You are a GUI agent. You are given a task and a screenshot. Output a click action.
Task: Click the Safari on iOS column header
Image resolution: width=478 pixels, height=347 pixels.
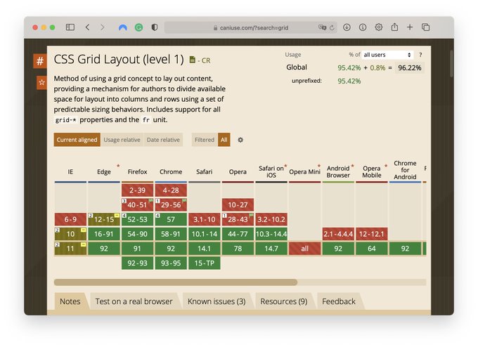click(271, 171)
